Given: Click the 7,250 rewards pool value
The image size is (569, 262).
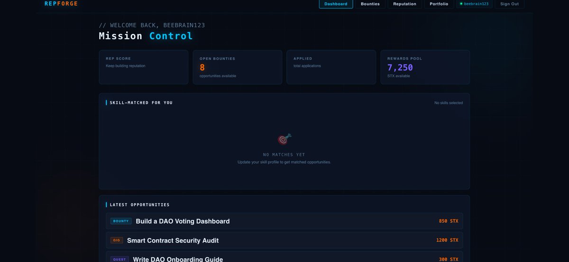Looking at the screenshot, I should coord(400,68).
